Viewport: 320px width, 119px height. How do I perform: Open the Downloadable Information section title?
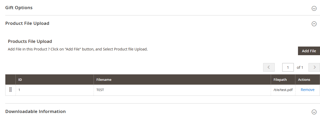pyautogui.click(x=35, y=111)
